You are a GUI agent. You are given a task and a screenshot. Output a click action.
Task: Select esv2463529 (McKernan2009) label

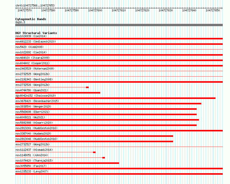point(35,69)
